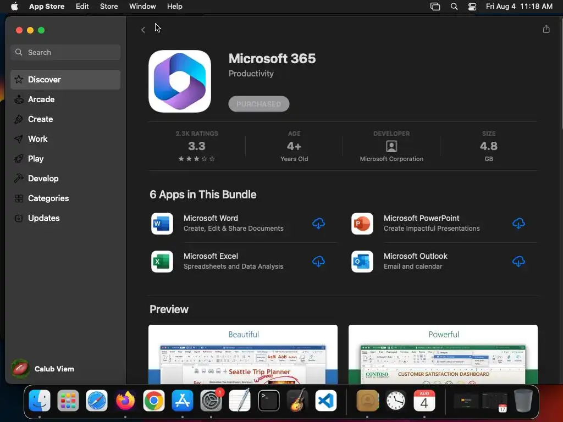Launch Safari from the Dock
563x422 pixels.
tap(97, 401)
